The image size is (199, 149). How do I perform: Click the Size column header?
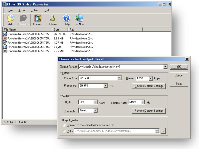click(x=60, y=29)
